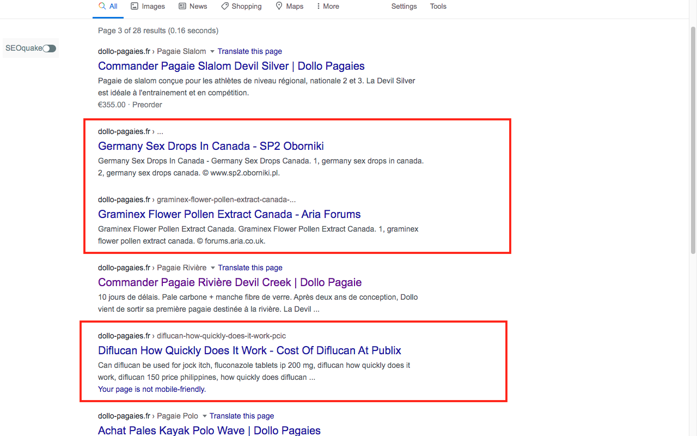
Task: Open the More search options menu
Action: tap(328, 7)
